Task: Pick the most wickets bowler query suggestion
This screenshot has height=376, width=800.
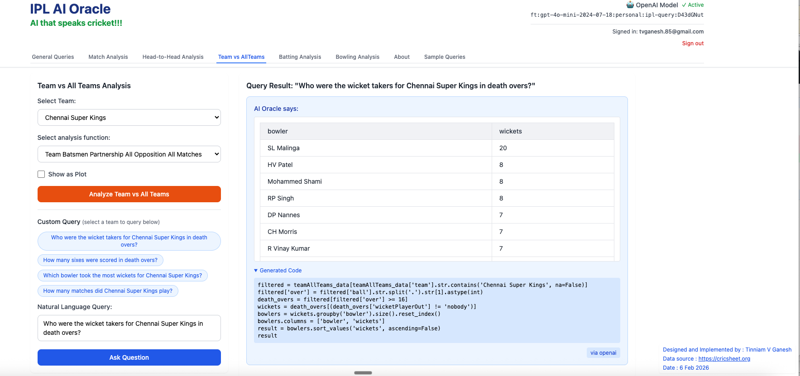Action: pos(122,276)
